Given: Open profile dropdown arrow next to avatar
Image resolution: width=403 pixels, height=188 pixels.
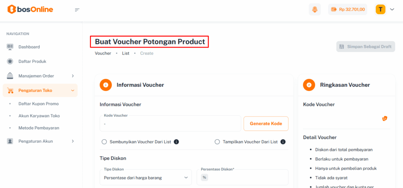Looking at the screenshot, I should [392, 9].
